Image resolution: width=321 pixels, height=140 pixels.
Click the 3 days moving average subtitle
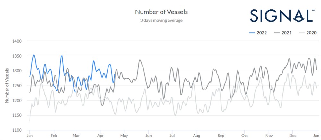point(161,20)
